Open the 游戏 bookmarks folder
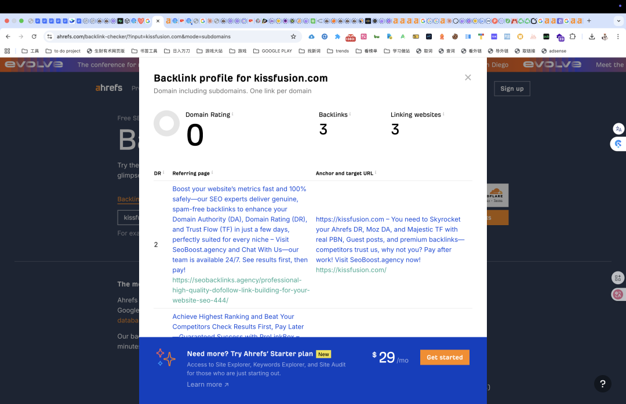 point(238,51)
